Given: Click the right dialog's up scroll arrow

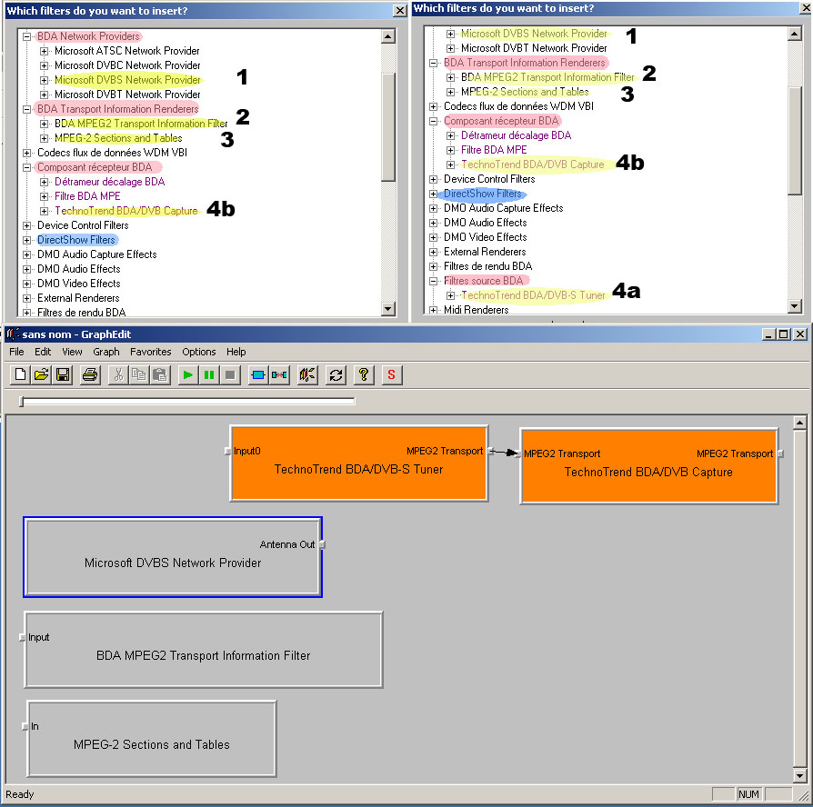Looking at the screenshot, I should 794,34.
